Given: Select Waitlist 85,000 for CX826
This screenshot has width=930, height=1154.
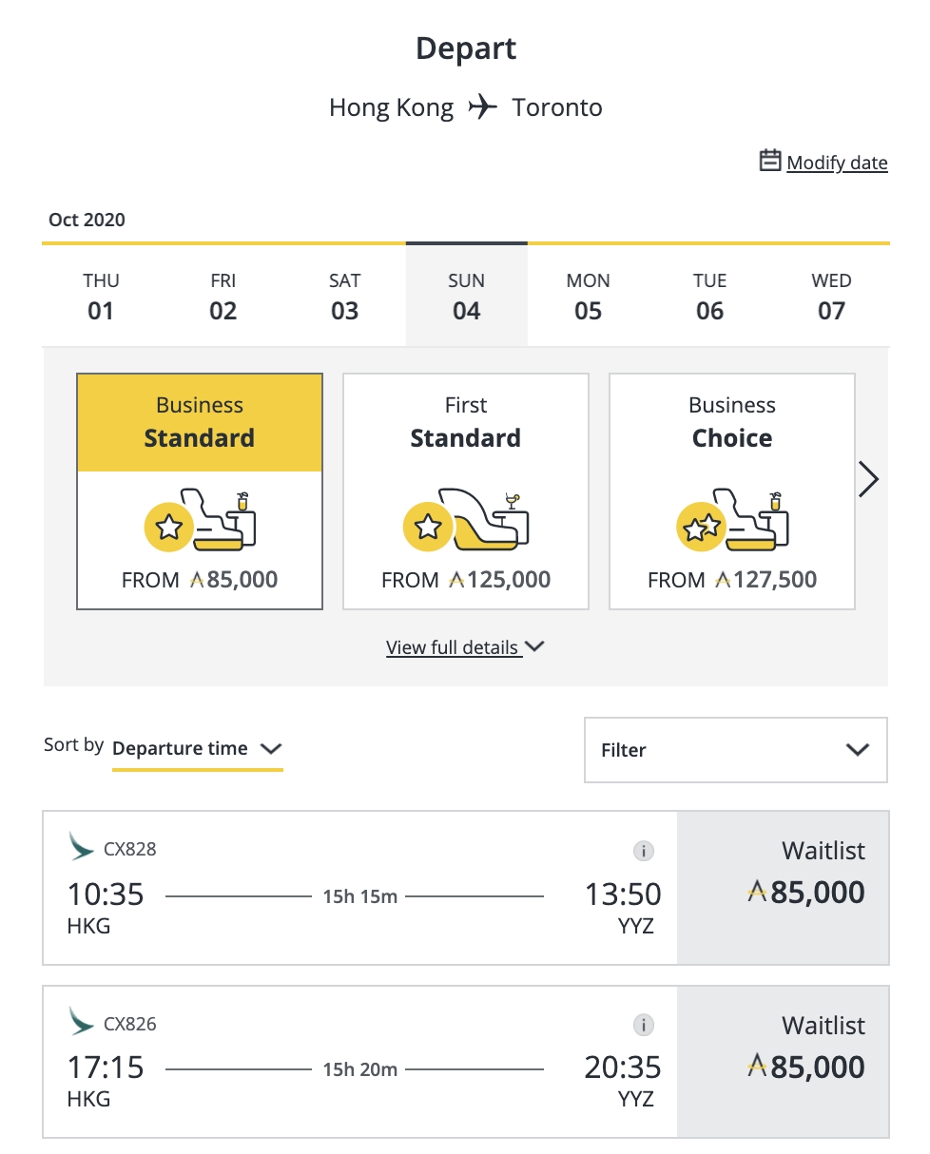Looking at the screenshot, I should pyautogui.click(x=783, y=1062).
